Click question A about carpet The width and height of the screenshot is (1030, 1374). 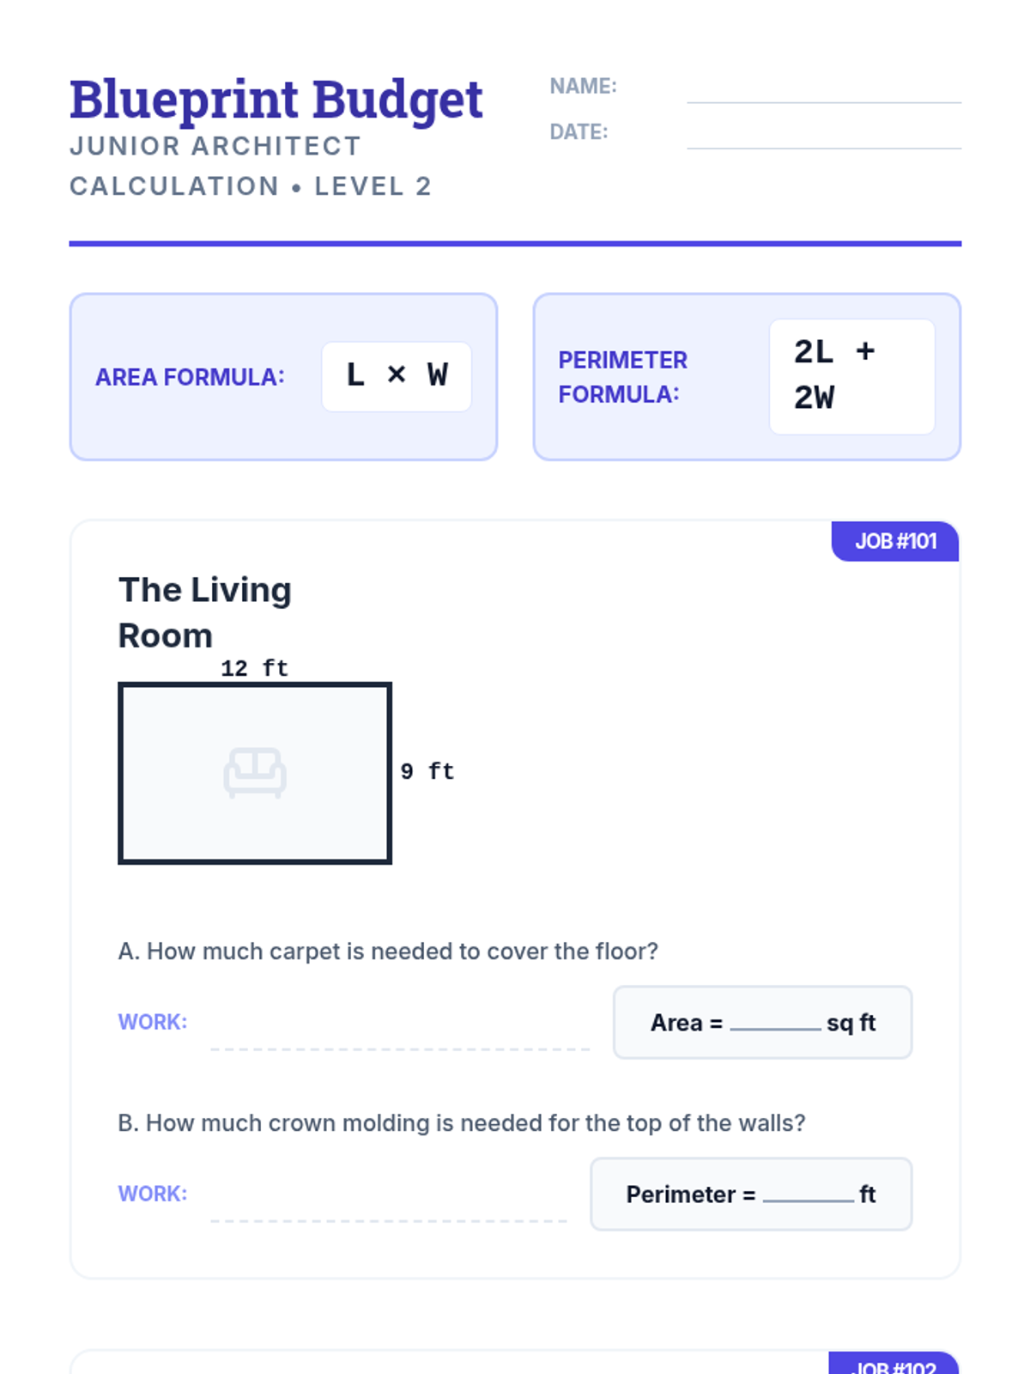[388, 951]
